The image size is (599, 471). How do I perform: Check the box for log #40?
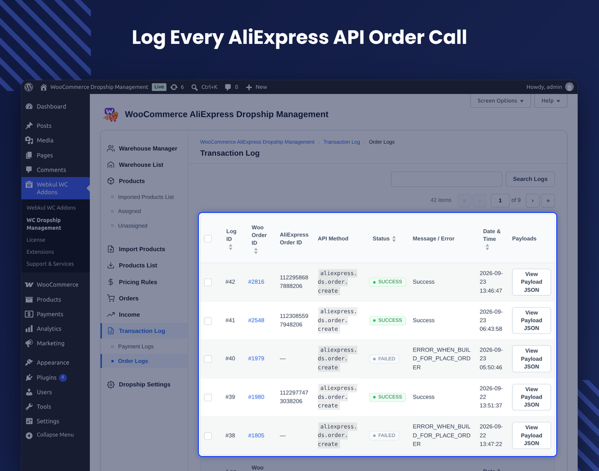click(x=208, y=359)
